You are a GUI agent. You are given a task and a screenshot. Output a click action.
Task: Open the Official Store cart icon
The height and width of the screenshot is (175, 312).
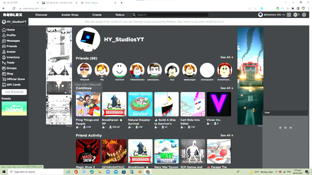4,79
